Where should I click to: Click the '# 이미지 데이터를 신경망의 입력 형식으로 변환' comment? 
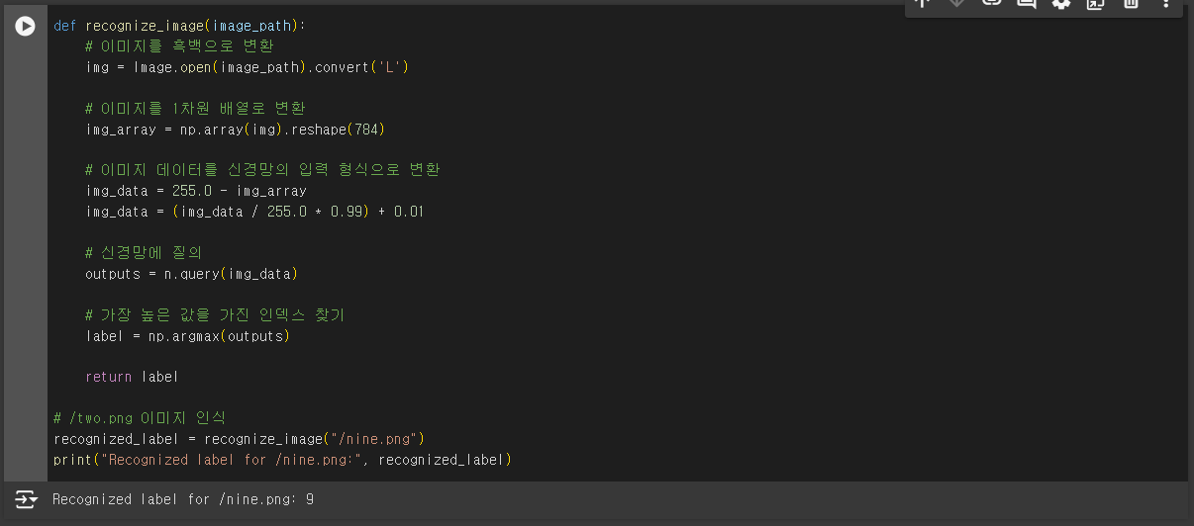point(262,170)
